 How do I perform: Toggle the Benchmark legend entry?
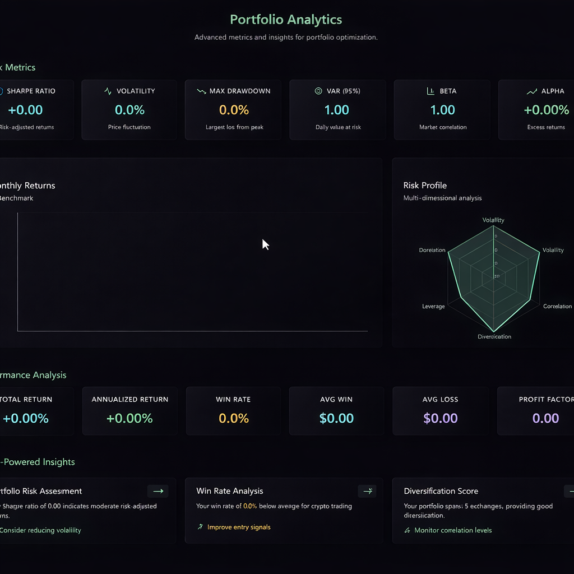point(16,198)
